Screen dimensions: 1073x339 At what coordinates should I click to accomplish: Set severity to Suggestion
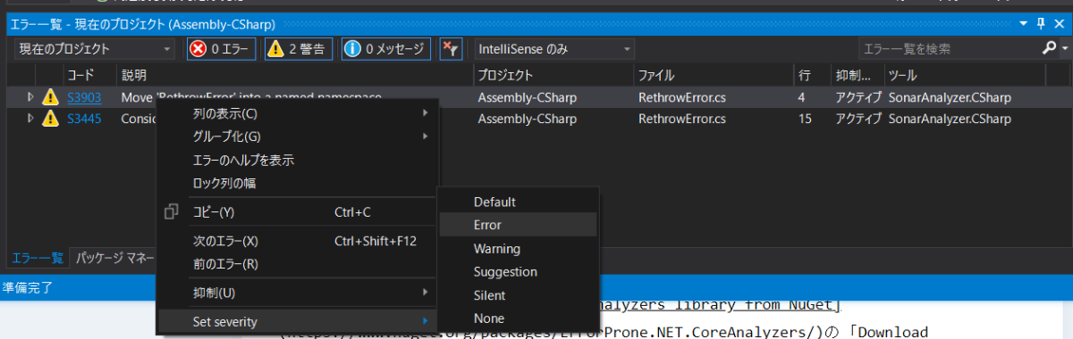518,271
